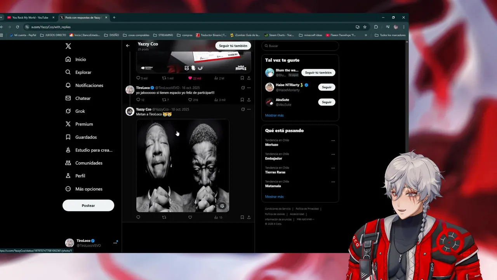Follow AkuSute
Screen dimensions: 497x280
click(x=327, y=102)
